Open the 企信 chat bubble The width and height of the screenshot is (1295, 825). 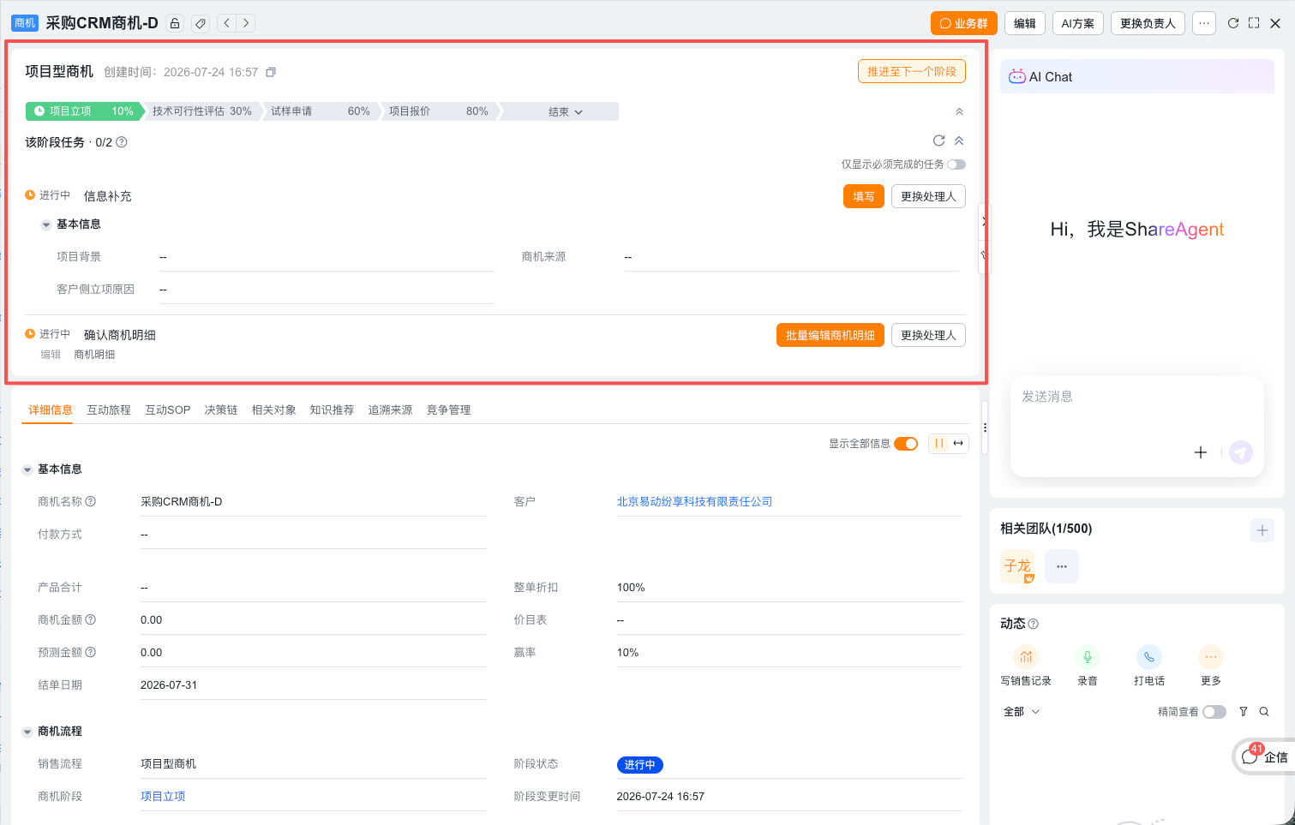click(x=1265, y=756)
